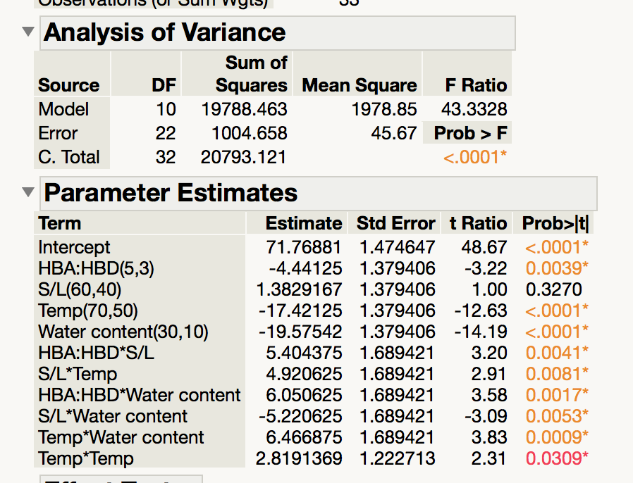Collapse Parameter Estimates disclosure triangle
The image size is (633, 483).
pyautogui.click(x=28, y=192)
